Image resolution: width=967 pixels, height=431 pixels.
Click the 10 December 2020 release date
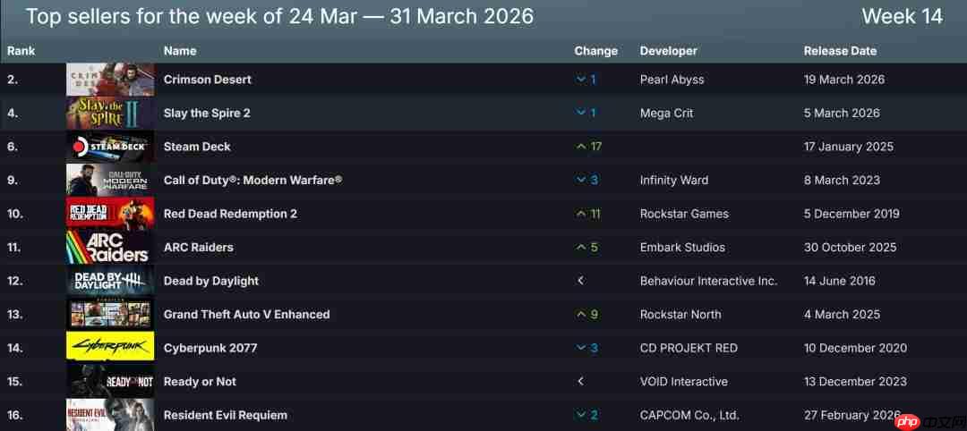(x=855, y=348)
